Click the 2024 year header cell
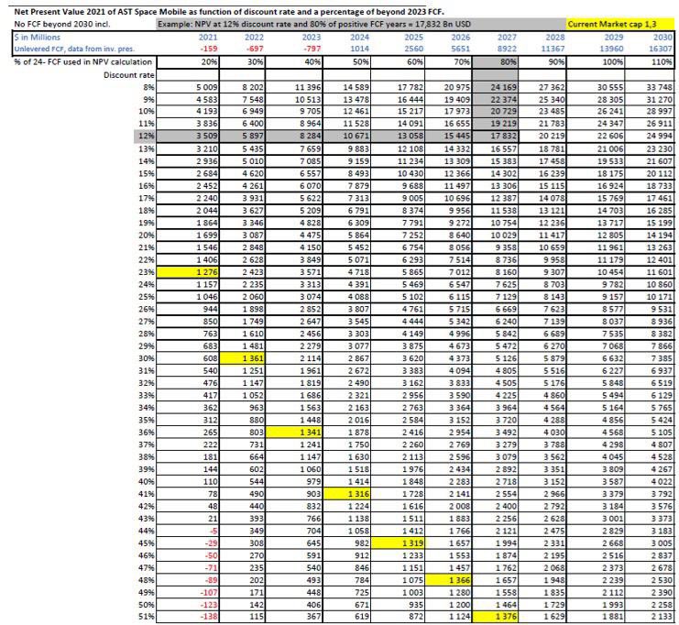Image resolution: width=679 pixels, height=625 pixels. click(359, 38)
